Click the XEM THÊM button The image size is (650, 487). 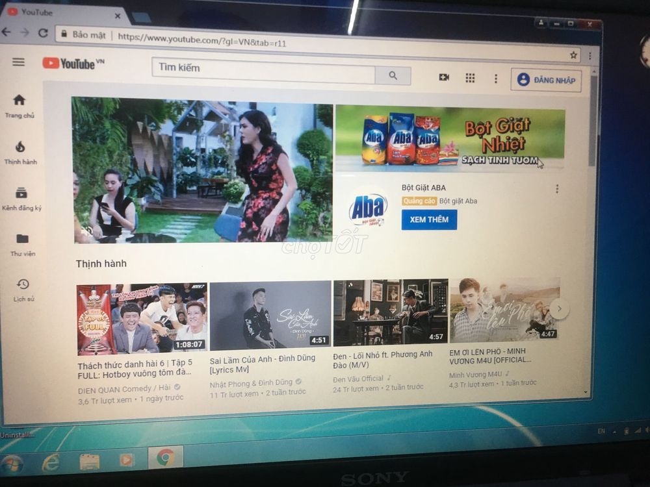tap(429, 219)
